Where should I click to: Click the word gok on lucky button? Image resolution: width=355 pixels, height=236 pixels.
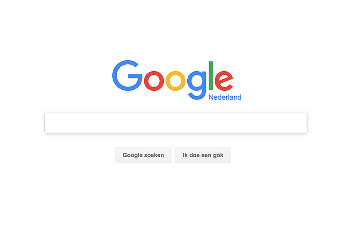218,155
